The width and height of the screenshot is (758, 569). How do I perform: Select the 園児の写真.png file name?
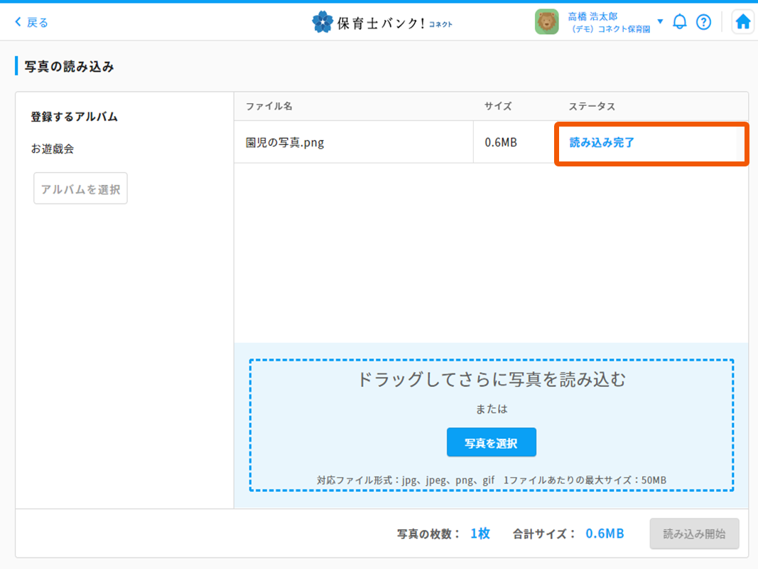click(x=285, y=142)
